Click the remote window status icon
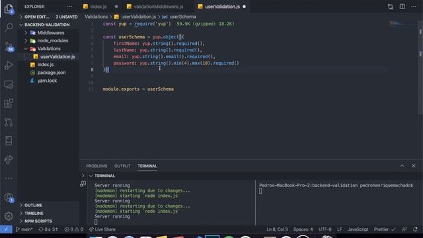423x238 pixels. [6, 229]
